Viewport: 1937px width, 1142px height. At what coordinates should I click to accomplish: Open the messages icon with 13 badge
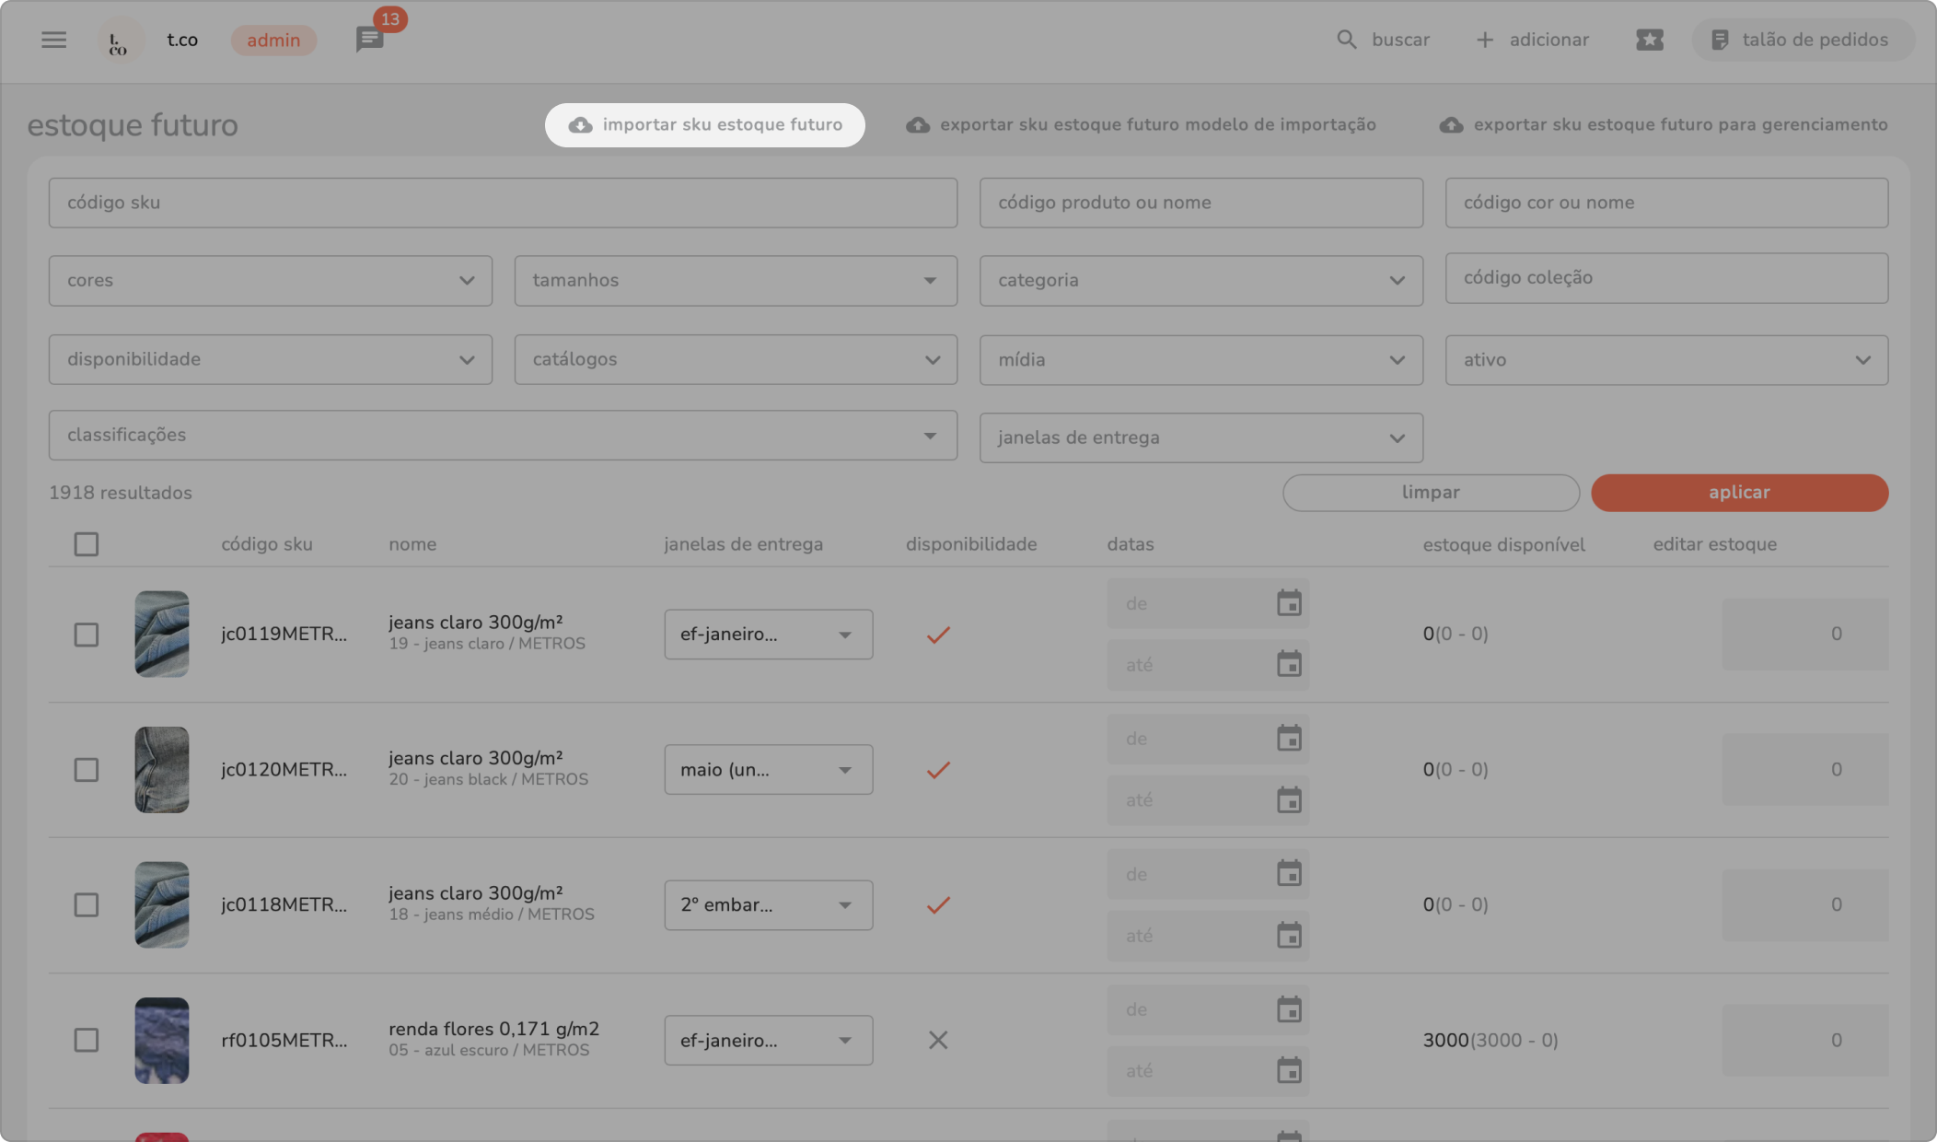[x=369, y=40]
